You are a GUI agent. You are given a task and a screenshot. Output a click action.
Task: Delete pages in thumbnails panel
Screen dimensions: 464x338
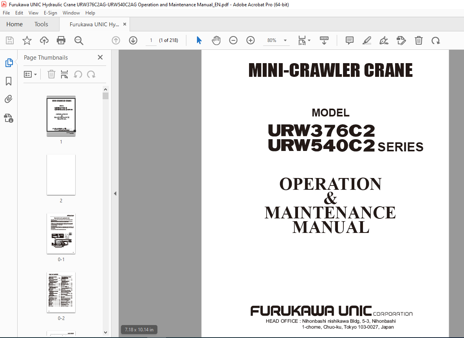[51, 74]
